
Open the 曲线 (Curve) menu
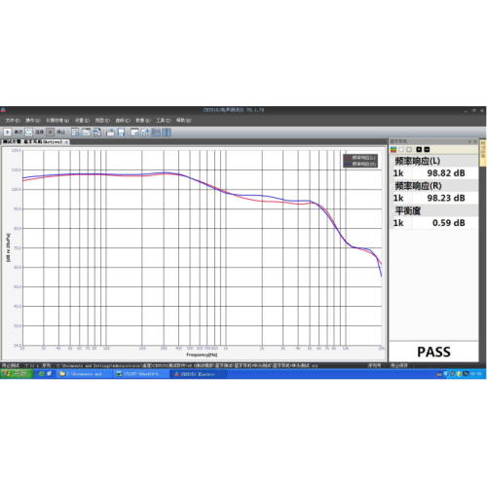point(123,121)
